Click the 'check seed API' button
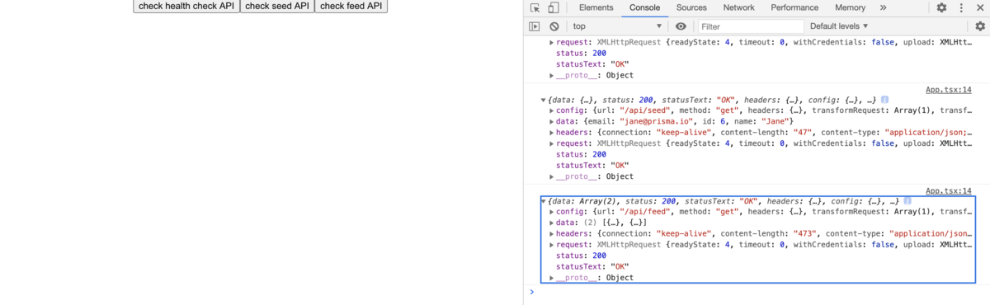990x305 pixels. [x=277, y=6]
